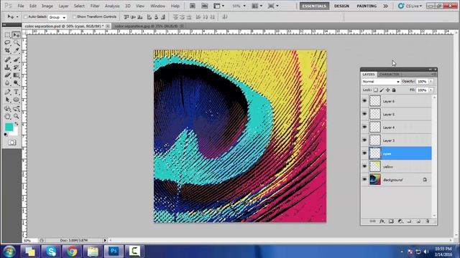Select the Gradient tool

coord(16,75)
